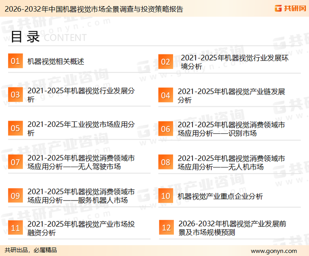Open the www.gonyn.com link in footer
The width and height of the screenshot is (309, 256).
tap(274, 251)
